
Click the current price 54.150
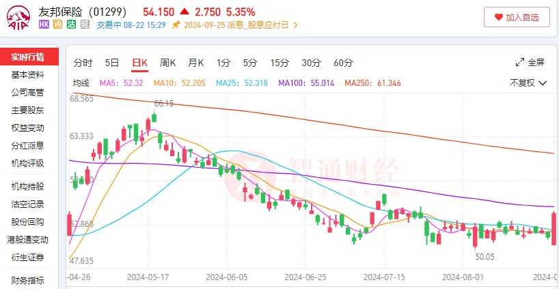(x=159, y=12)
